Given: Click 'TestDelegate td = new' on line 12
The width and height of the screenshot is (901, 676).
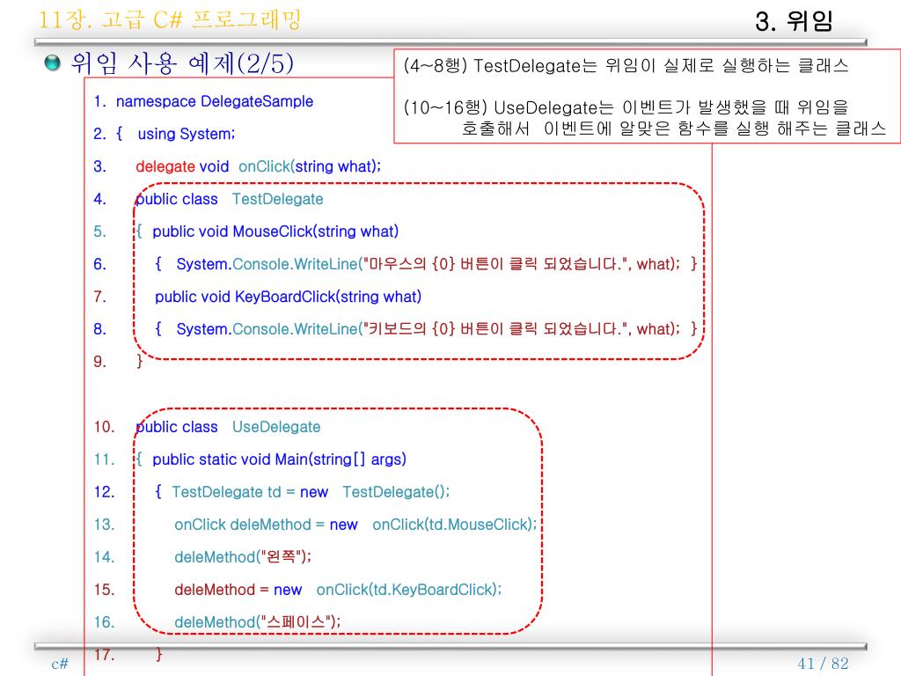Looking at the screenshot, I should [x=250, y=492].
